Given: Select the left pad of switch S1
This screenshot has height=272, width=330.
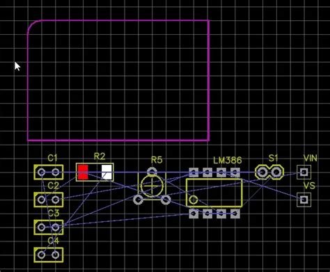Looking at the screenshot, I should (262, 173).
